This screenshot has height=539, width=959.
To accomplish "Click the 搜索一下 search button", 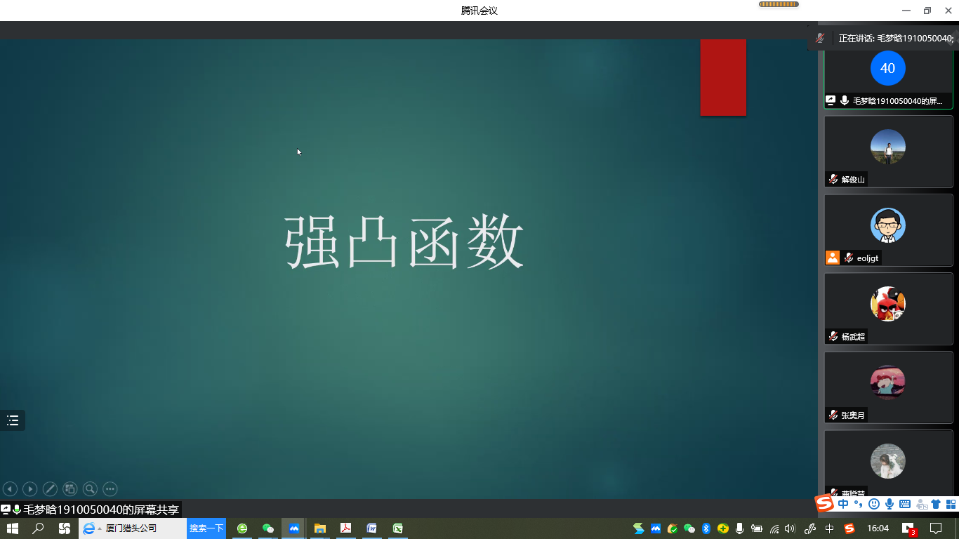I will (206, 528).
